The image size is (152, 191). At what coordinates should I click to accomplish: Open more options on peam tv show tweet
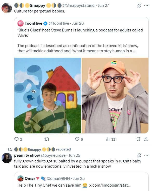[x=146, y=155]
